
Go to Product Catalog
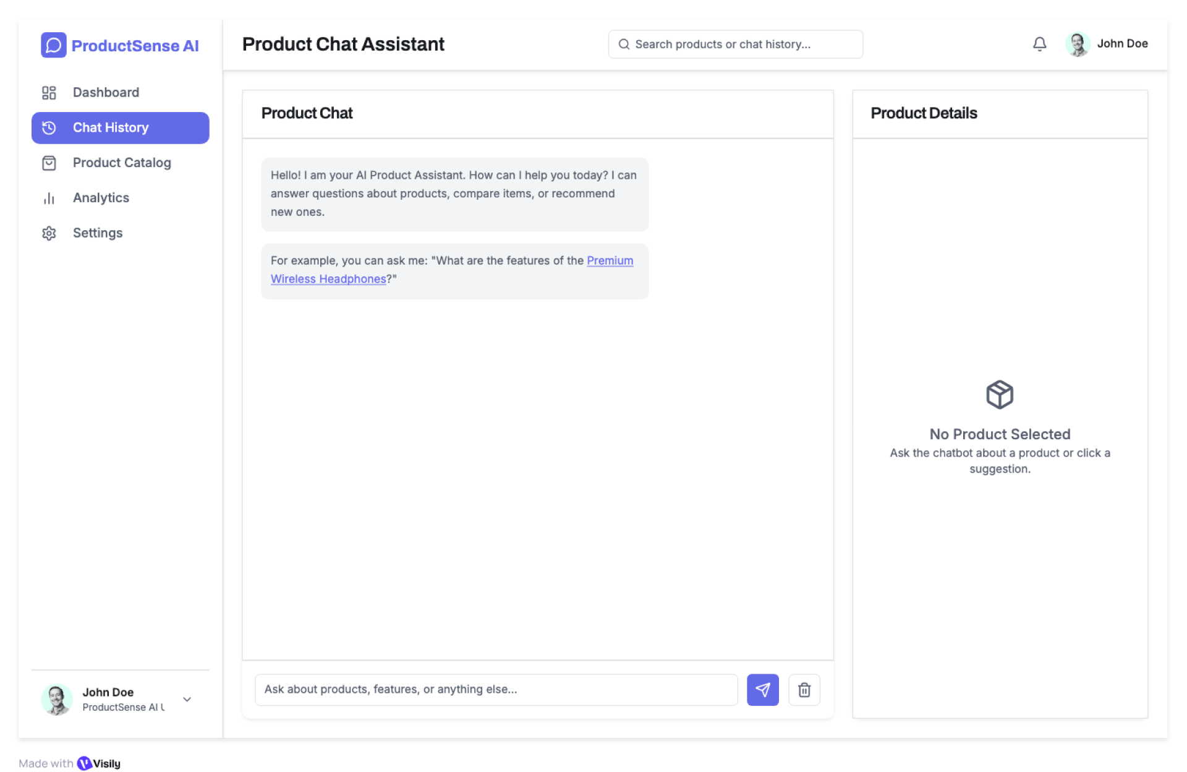tap(122, 163)
